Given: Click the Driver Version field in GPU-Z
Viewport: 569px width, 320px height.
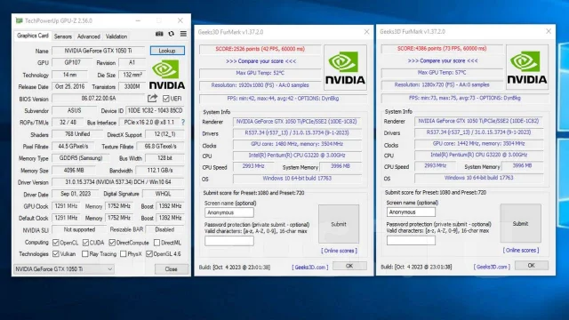Looking at the screenshot, I should (118, 182).
